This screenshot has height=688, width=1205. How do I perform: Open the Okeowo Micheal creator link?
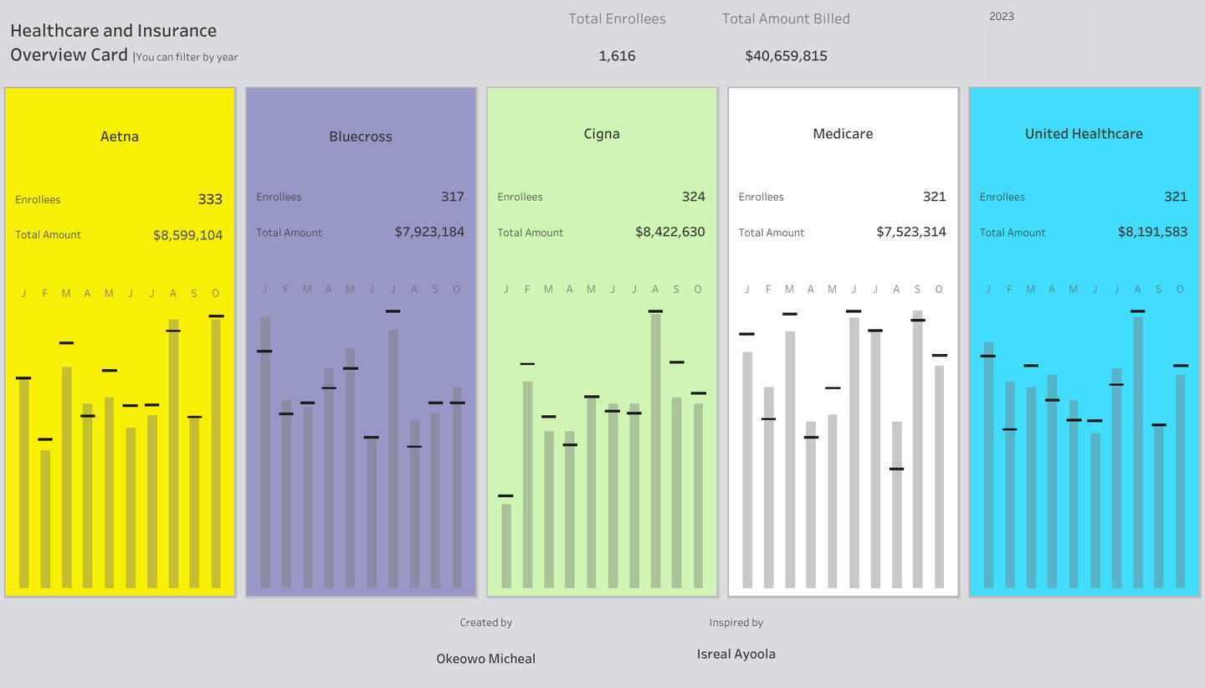pyautogui.click(x=485, y=659)
